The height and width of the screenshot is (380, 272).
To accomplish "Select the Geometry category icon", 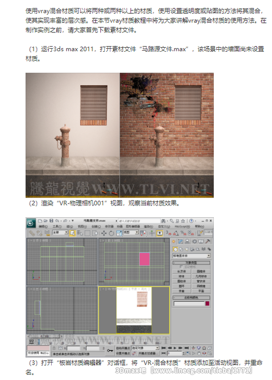I will click(x=175, y=249).
